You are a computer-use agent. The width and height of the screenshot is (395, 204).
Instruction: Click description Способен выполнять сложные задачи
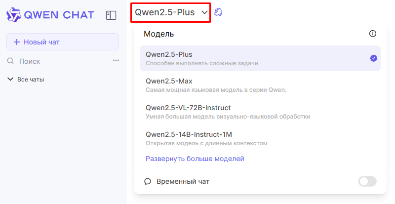(202, 63)
